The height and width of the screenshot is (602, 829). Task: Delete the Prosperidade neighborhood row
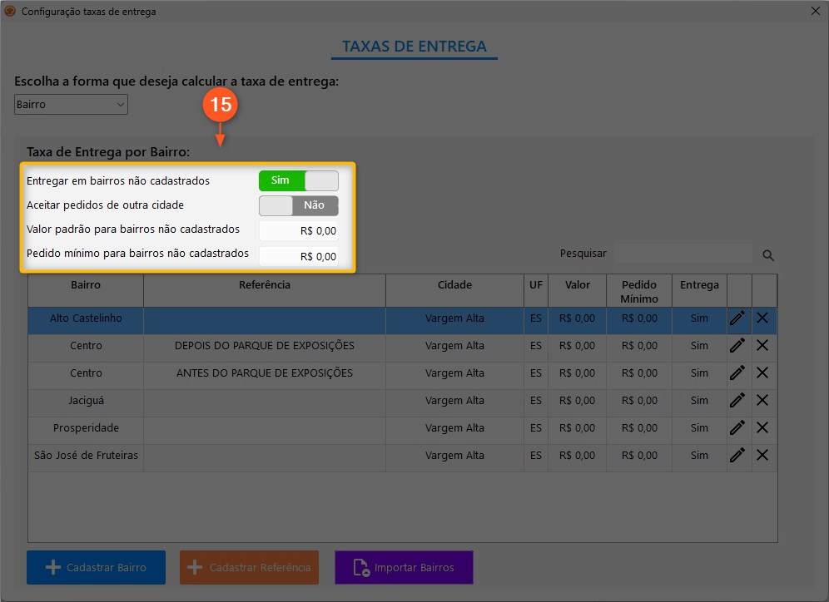[762, 428]
